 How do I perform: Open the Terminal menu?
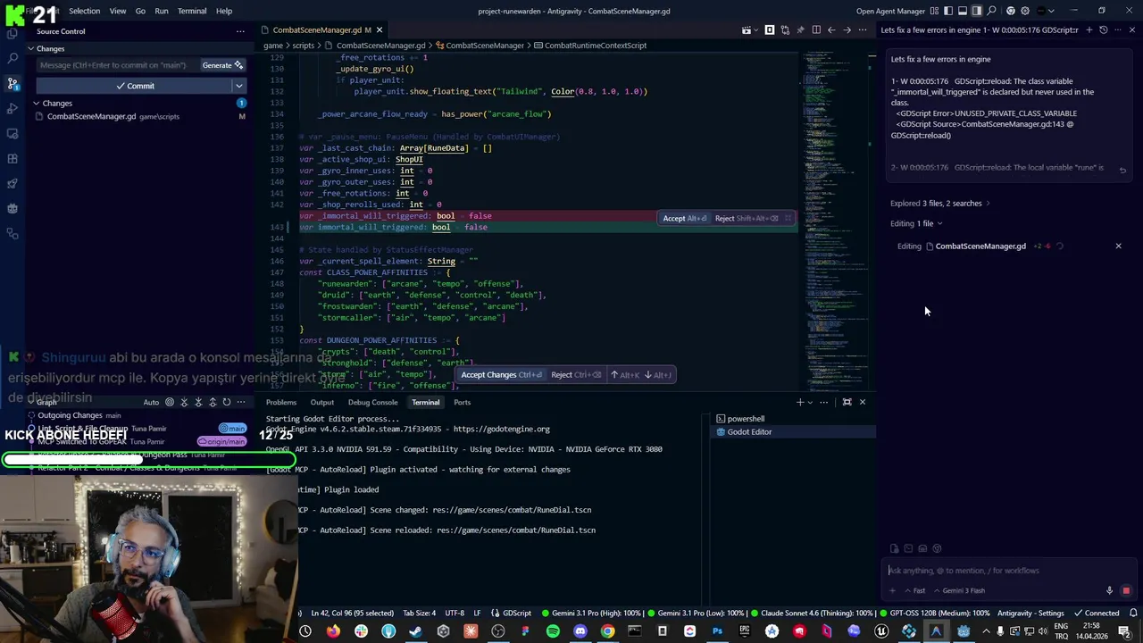tap(192, 11)
